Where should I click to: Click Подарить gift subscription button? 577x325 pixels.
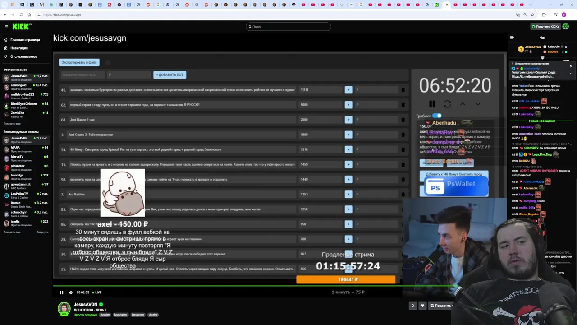click(x=440, y=306)
